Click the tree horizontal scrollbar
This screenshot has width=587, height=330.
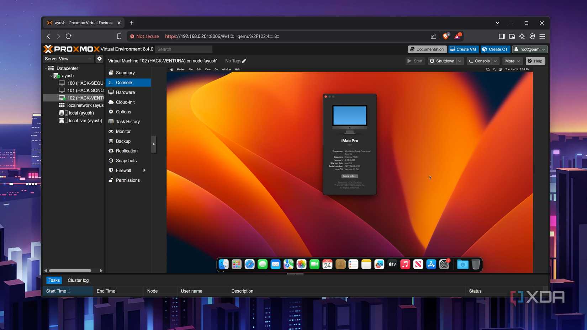pyautogui.click(x=70, y=271)
